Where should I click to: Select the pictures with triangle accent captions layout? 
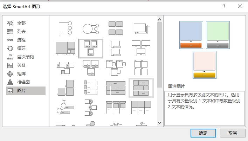click(x=91, y=68)
